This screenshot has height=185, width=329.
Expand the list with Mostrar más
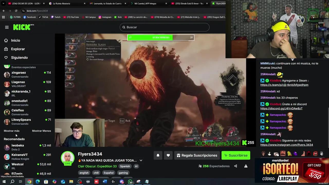click(12, 131)
